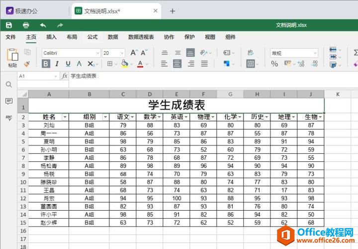Image resolution: width=358 pixels, height=249 pixels.
Task: Click the wrap text icon
Action: tap(251, 53)
